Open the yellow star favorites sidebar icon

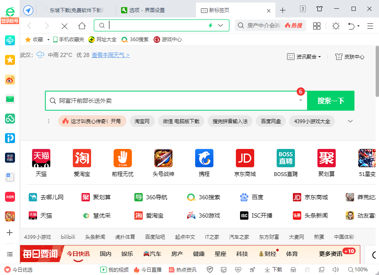pos(10,60)
